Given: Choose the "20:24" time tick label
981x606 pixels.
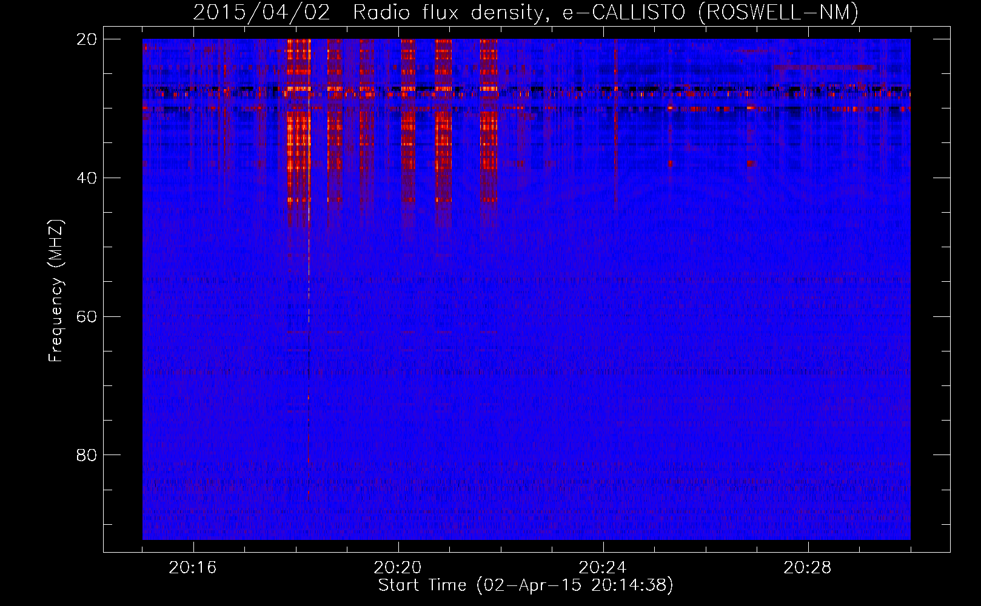Looking at the screenshot, I should 603,568.
